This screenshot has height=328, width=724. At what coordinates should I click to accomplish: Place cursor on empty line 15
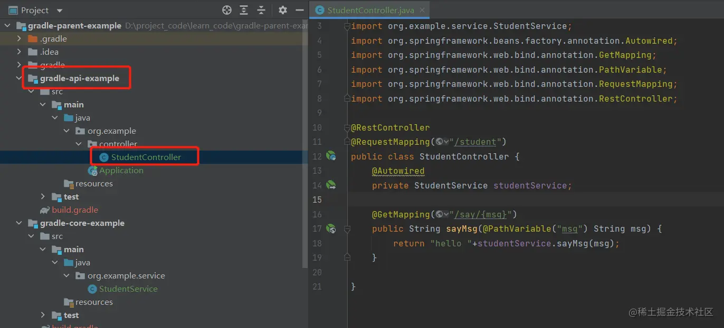pos(536,200)
